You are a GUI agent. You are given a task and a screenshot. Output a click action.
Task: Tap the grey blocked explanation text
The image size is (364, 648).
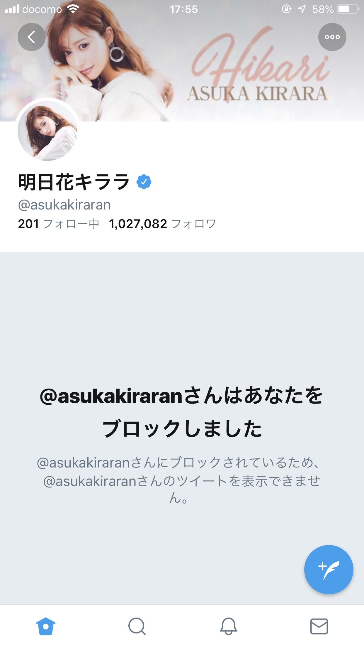pyautogui.click(x=179, y=480)
